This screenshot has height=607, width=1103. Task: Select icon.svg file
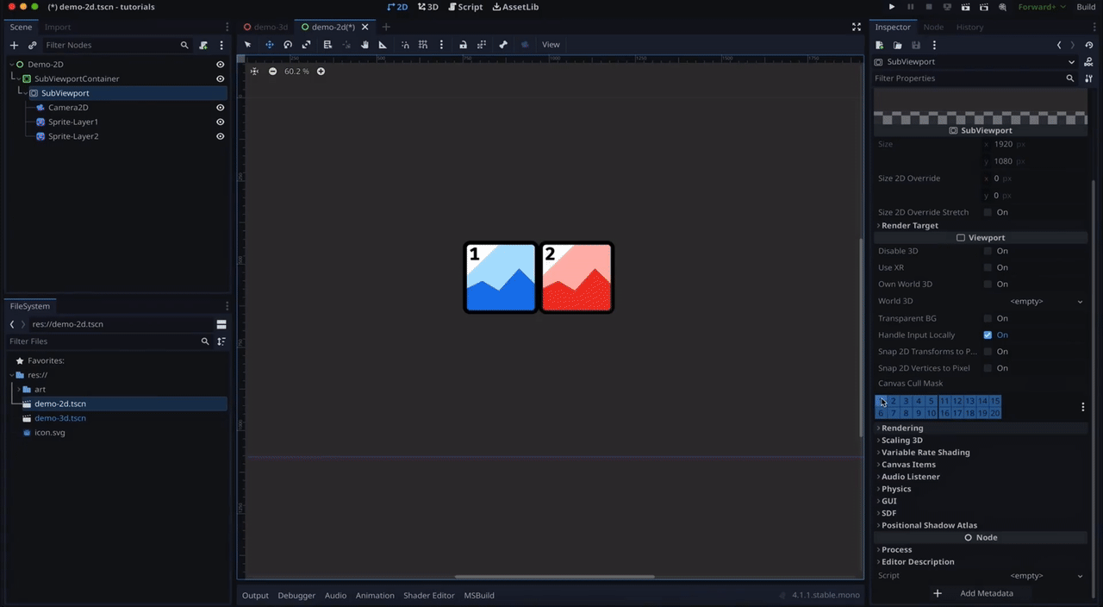(x=49, y=433)
